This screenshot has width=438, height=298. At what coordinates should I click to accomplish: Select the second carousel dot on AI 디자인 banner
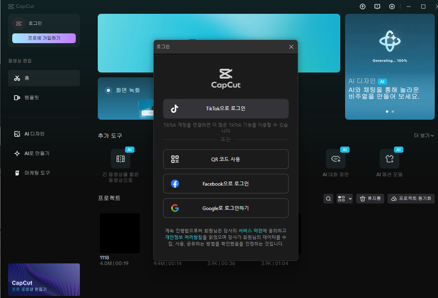click(393, 112)
